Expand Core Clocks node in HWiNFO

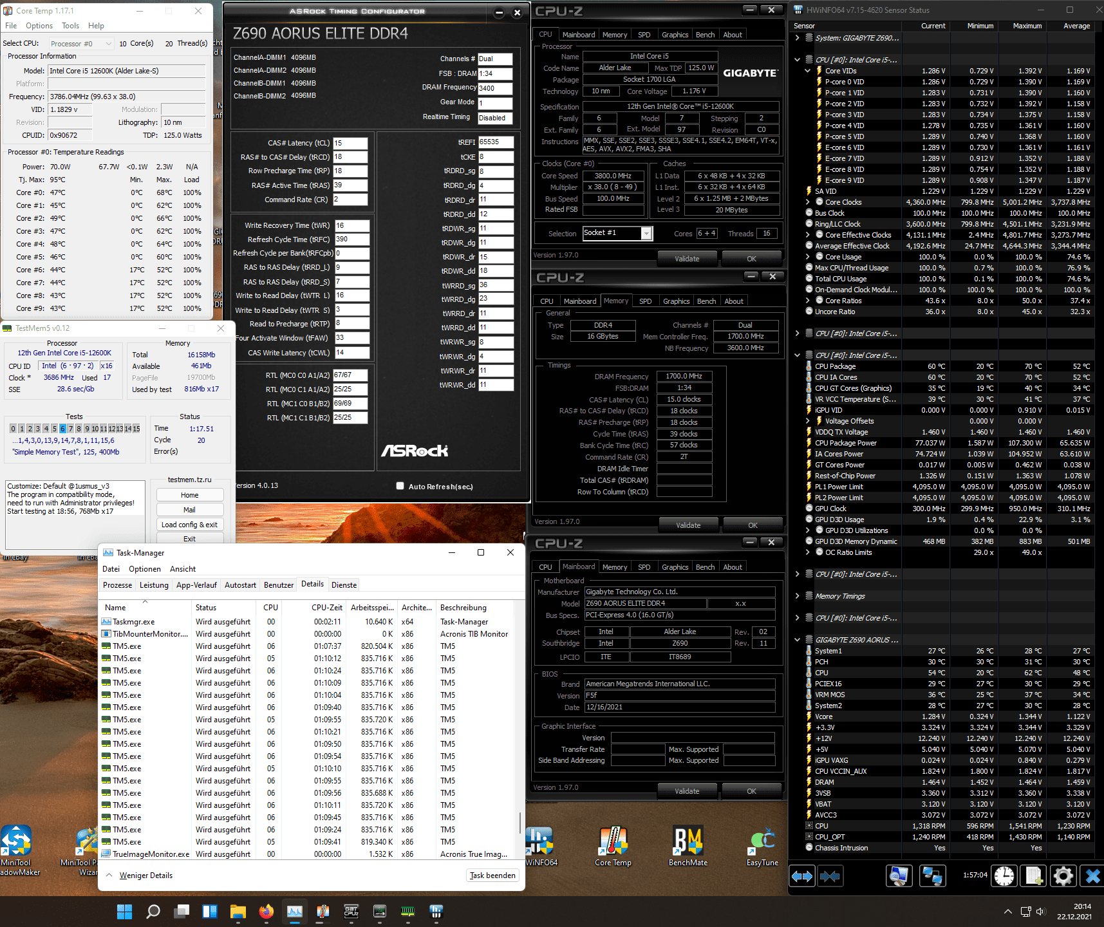coord(808,202)
